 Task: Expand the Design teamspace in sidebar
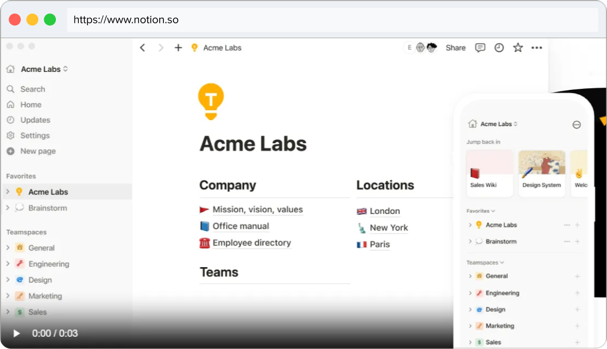click(8, 280)
